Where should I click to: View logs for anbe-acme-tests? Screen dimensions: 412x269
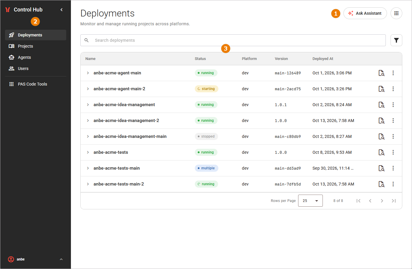tap(381, 152)
